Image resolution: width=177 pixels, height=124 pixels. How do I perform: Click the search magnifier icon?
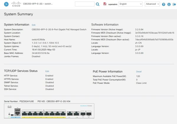[98, 4]
